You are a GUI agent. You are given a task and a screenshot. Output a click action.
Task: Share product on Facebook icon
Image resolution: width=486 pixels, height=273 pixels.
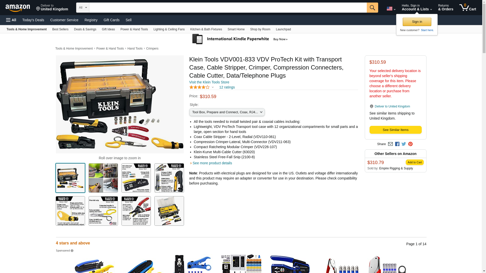pyautogui.click(x=397, y=144)
